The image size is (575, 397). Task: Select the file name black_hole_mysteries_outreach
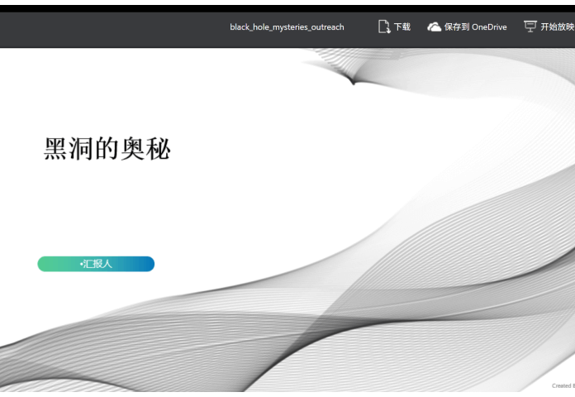tap(287, 27)
